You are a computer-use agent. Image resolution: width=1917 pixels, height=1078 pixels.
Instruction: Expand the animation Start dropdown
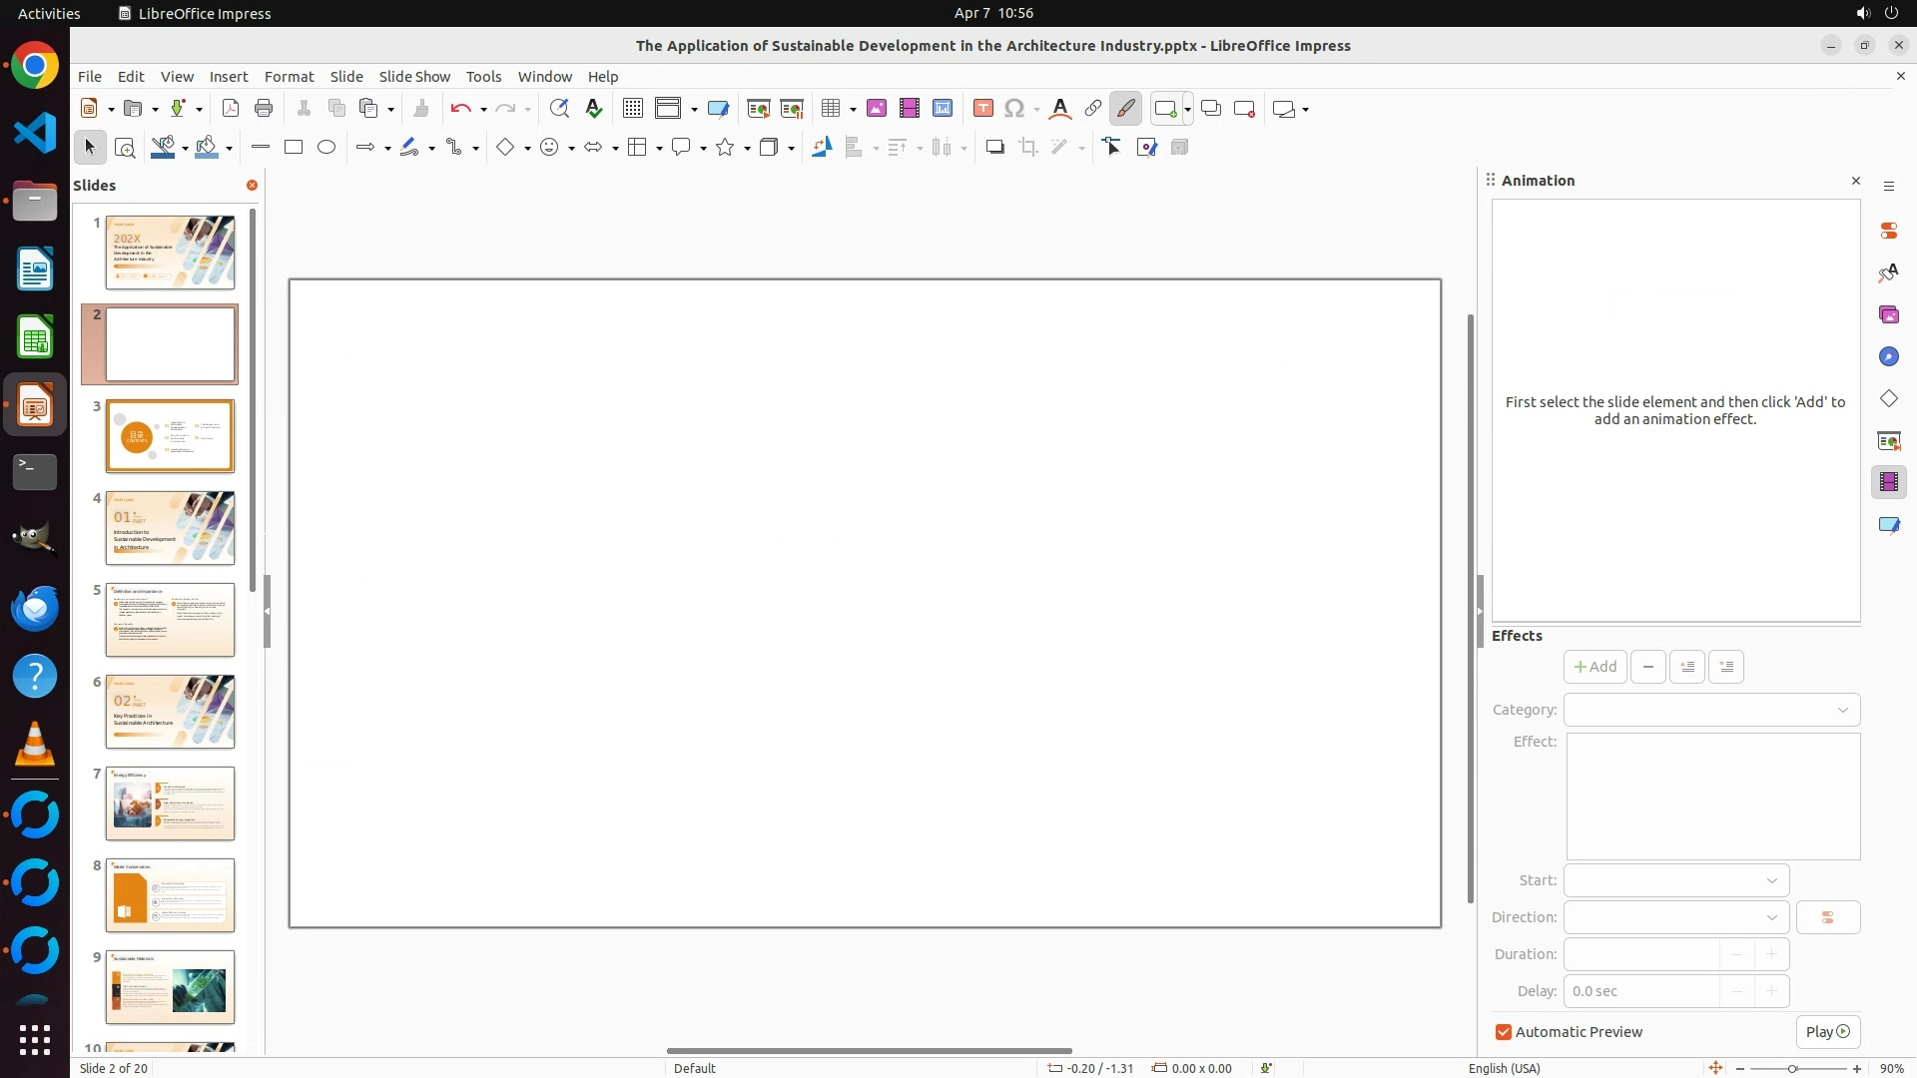1676,880
